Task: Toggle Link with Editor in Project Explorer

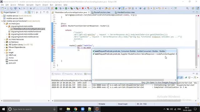Action: click(29, 12)
